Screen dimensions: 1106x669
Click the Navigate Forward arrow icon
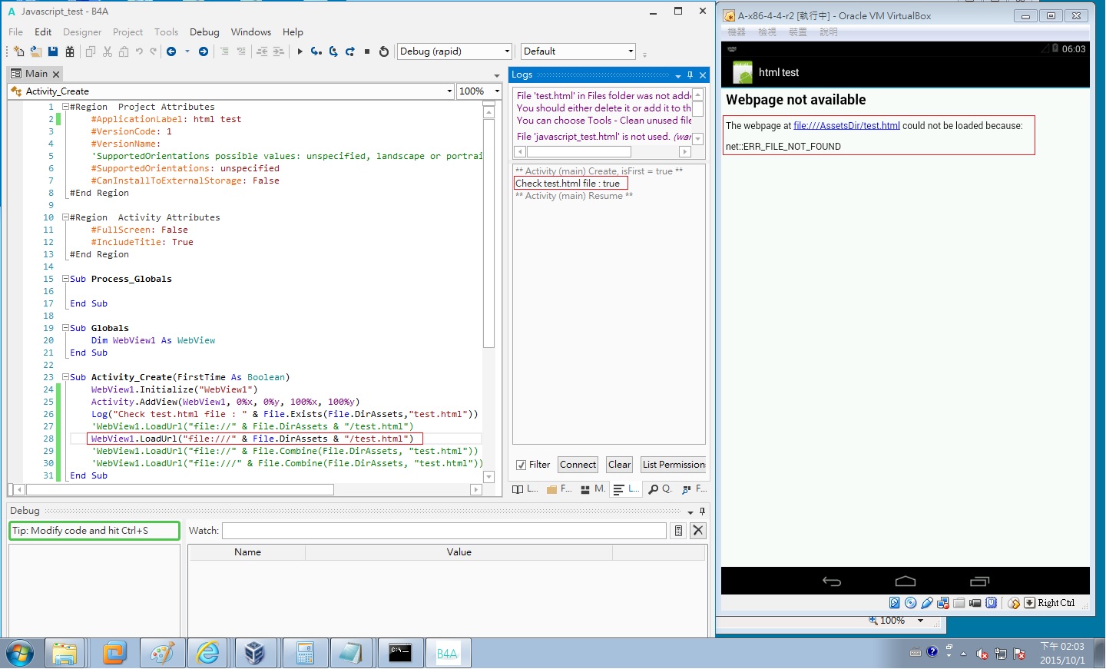tap(204, 51)
